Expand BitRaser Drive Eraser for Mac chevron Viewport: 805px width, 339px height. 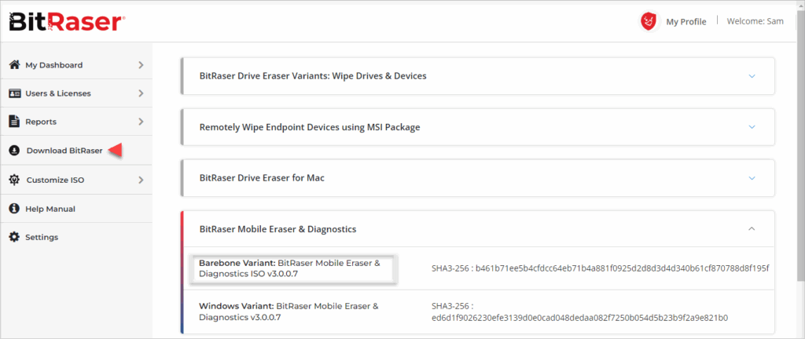pyautogui.click(x=752, y=178)
